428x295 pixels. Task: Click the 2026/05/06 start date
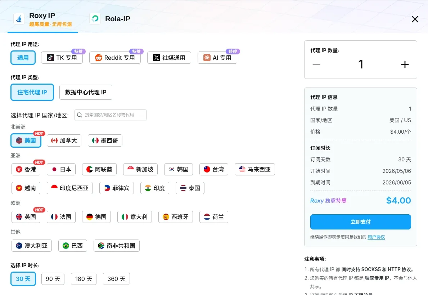pyautogui.click(x=397, y=171)
